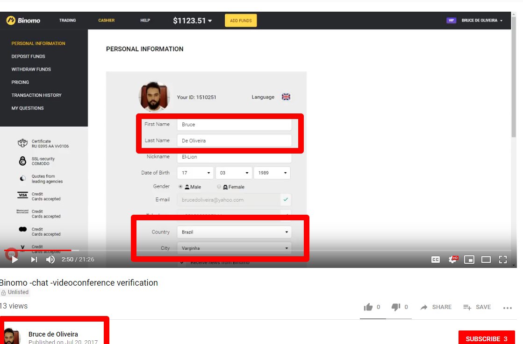
Task: Open Bruce de Oliveira channel link
Action: 53,334
